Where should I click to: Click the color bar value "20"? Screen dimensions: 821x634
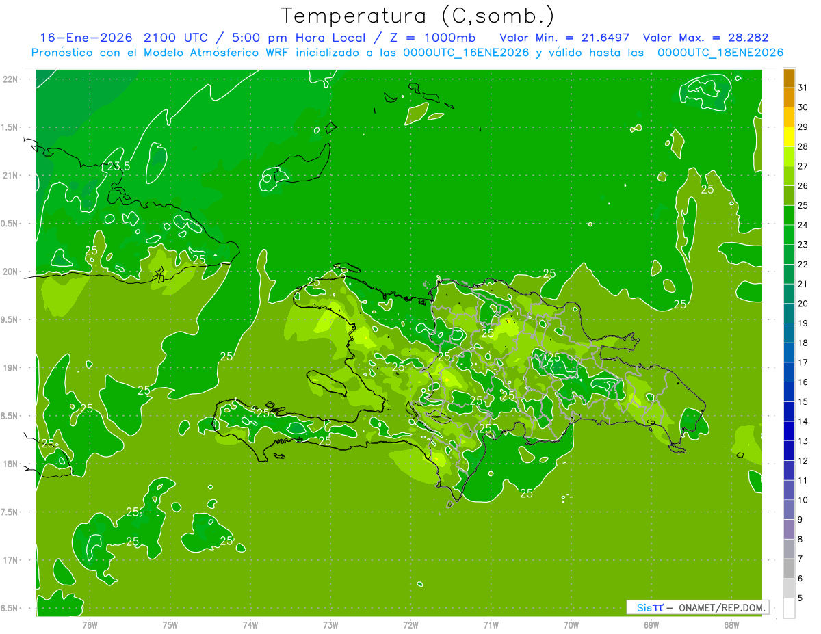(803, 304)
